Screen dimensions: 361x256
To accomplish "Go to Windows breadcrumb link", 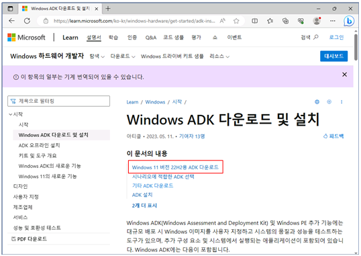I will pos(155,102).
